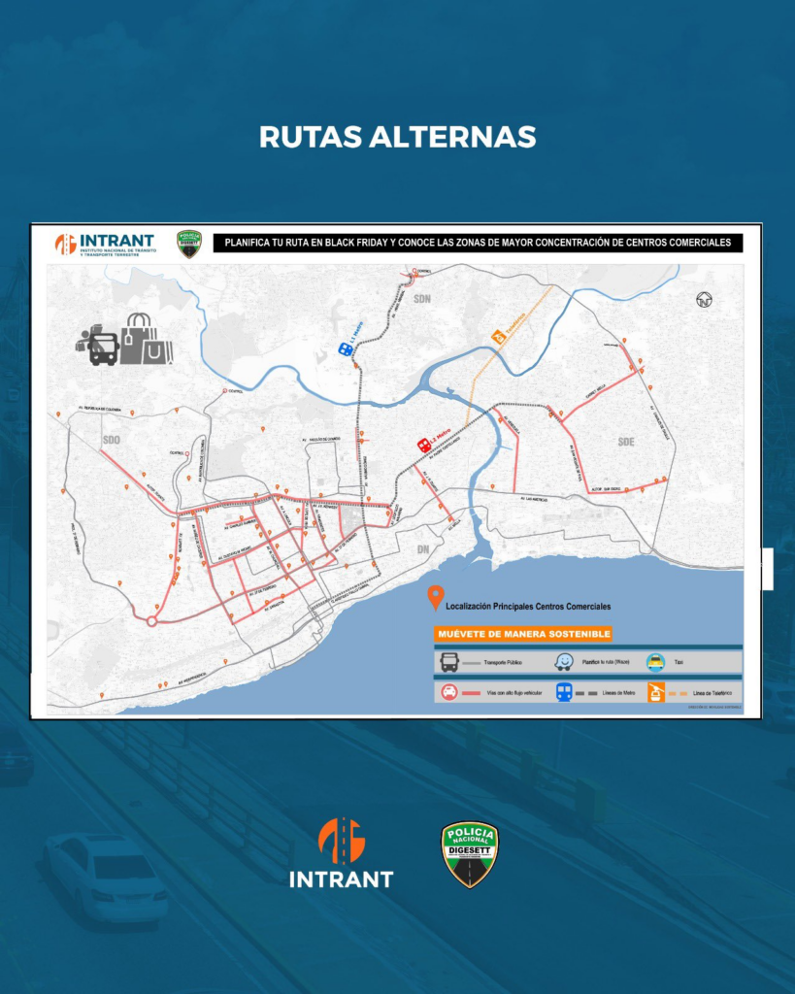The image size is (795, 994).
Task: Click the orange MUÉVETE DE MANERA SOSTENIBLE label
Action: click(522, 634)
